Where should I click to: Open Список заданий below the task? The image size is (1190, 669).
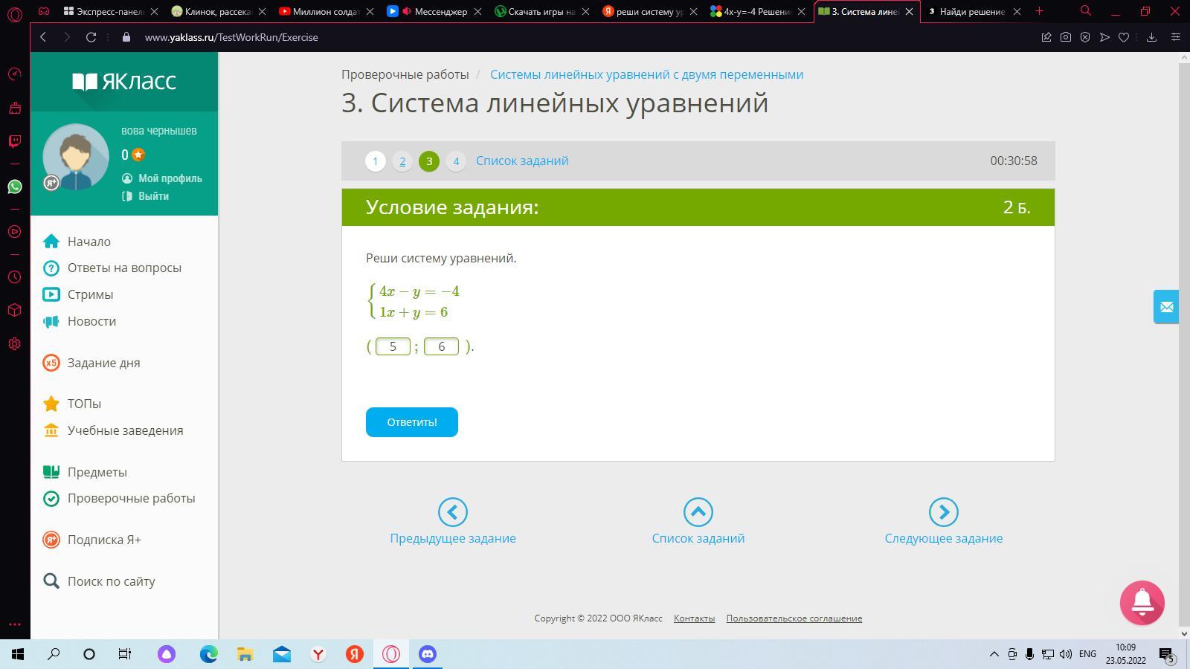click(698, 522)
